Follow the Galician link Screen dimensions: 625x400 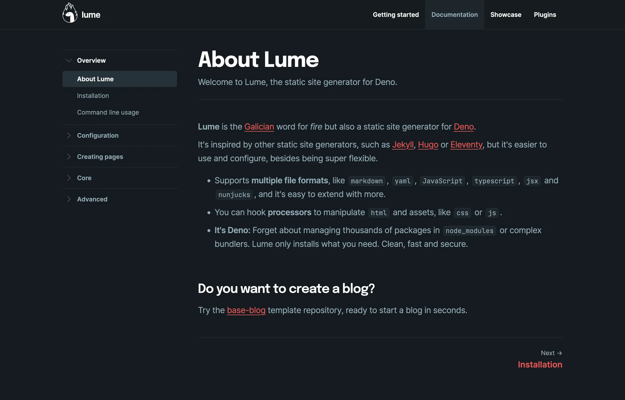[x=259, y=127]
